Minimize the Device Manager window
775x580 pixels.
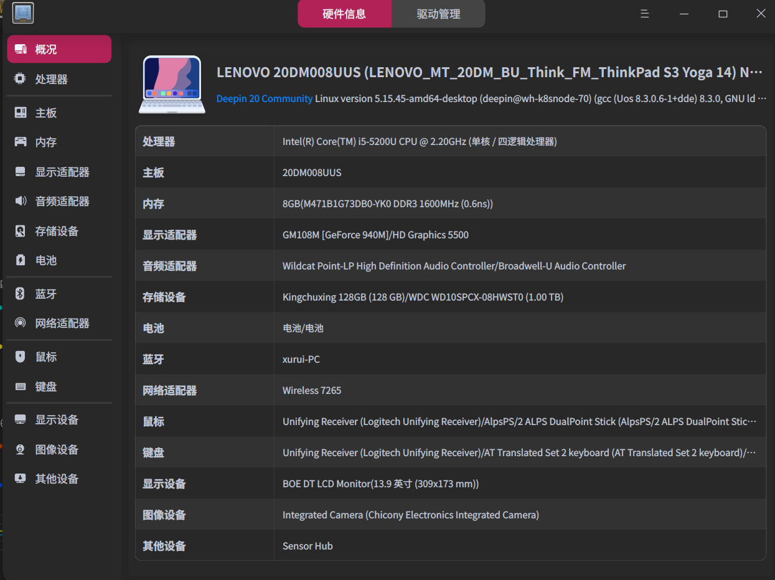click(684, 14)
